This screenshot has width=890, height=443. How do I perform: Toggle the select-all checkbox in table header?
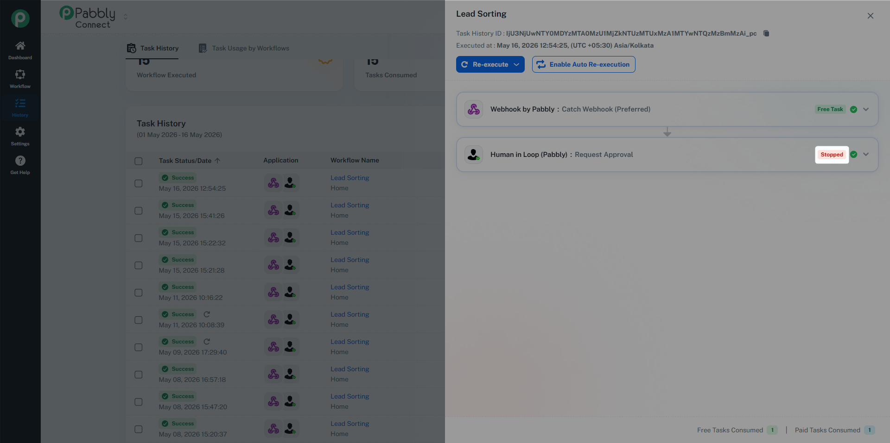point(139,161)
